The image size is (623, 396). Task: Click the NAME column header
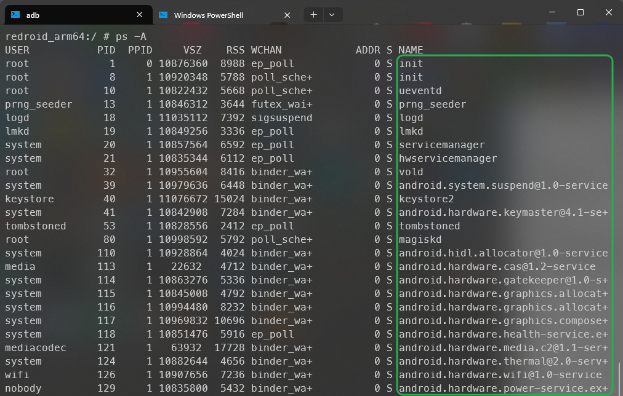point(411,50)
